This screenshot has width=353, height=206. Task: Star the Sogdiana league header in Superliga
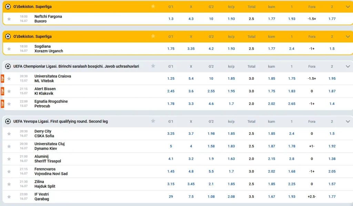point(153,36)
